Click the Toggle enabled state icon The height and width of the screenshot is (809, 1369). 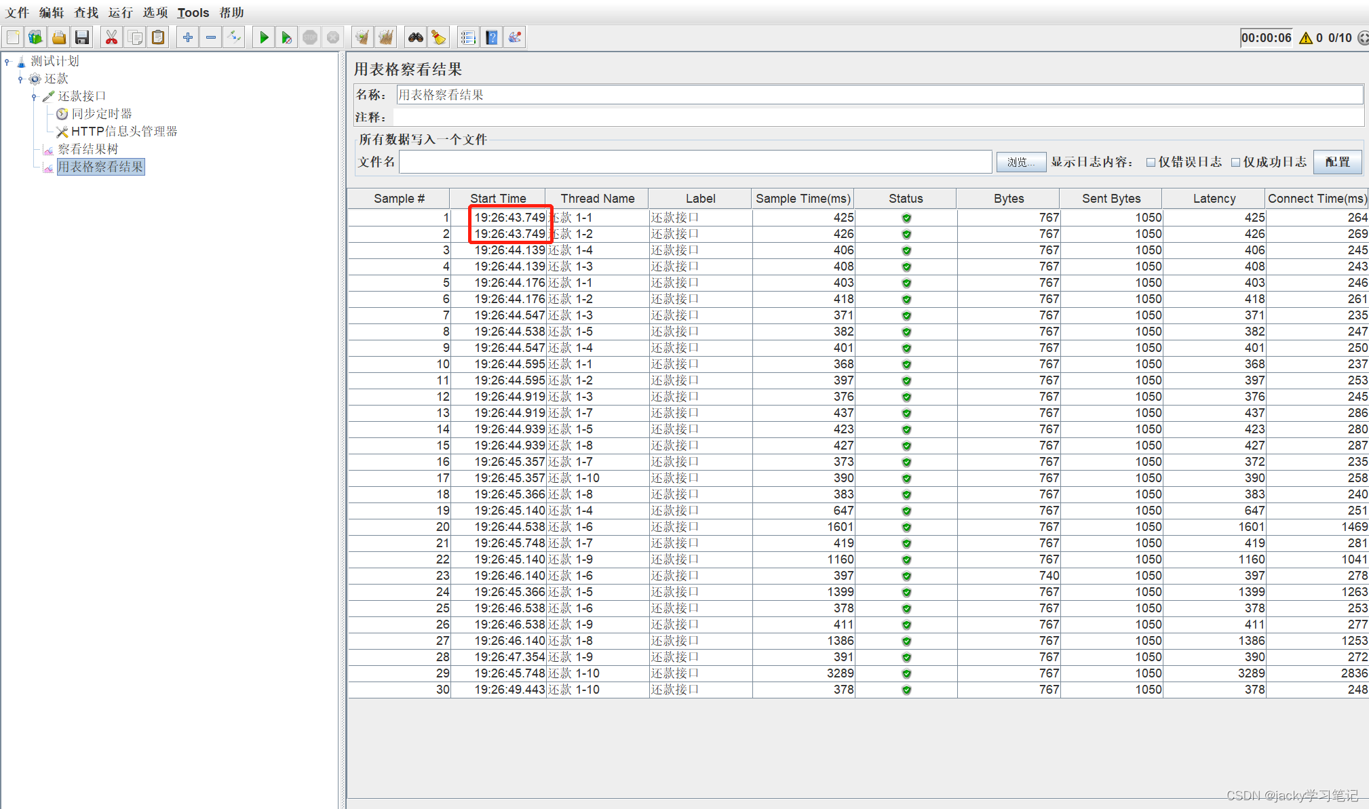coord(235,37)
